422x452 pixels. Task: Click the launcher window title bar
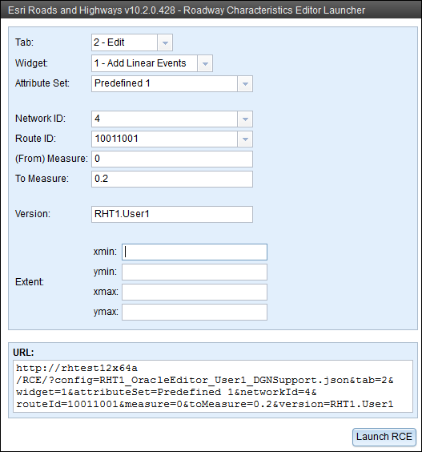coord(211,10)
